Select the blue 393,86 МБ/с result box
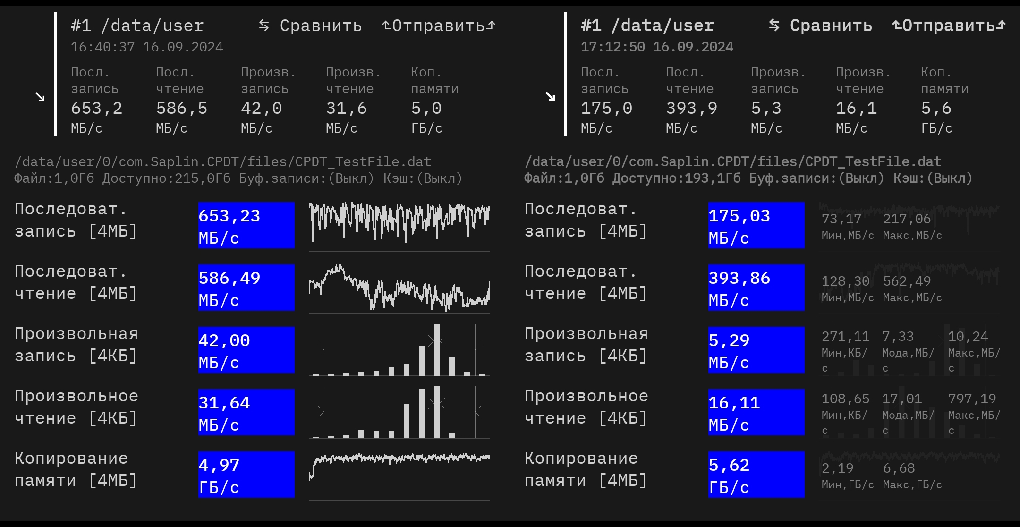1020x527 pixels. (756, 288)
